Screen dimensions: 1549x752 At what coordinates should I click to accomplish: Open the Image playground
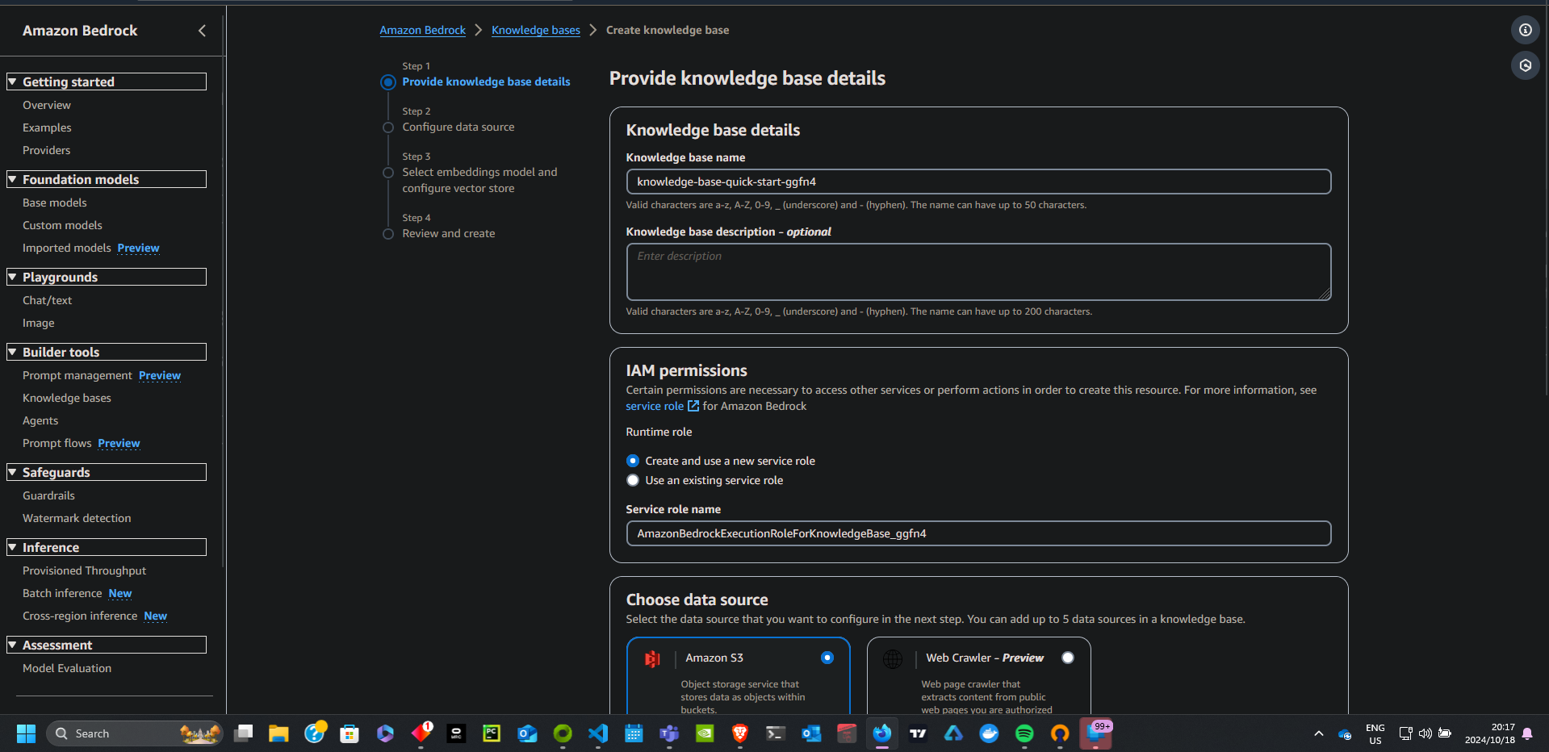click(x=39, y=323)
